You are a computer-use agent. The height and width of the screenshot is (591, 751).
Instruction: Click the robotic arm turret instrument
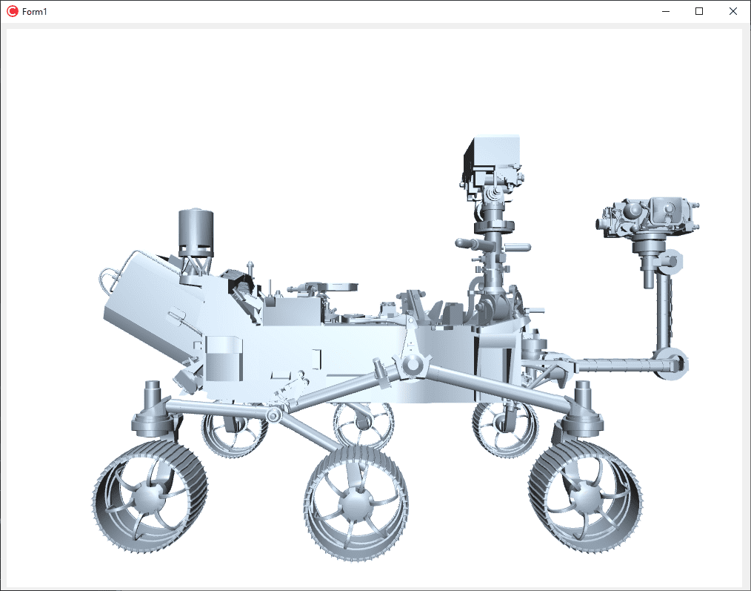click(647, 217)
